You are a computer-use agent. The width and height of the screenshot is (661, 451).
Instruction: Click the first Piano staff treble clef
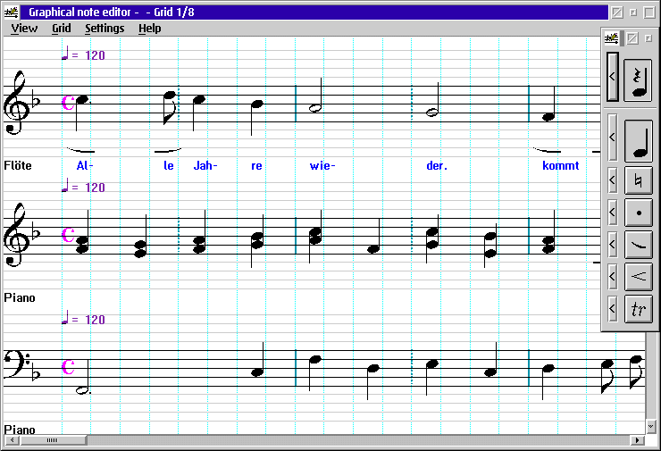tap(17, 235)
